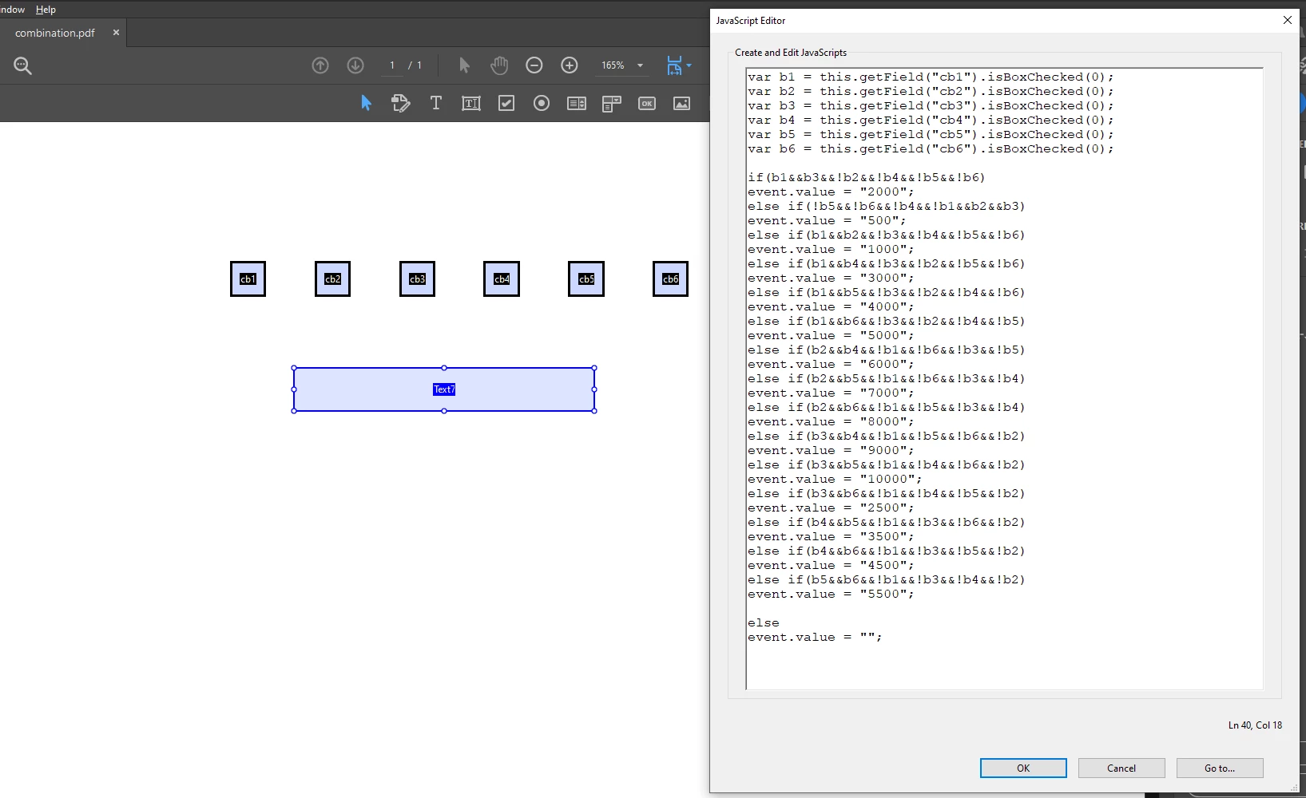The height and width of the screenshot is (798, 1306).
Task: Add a Text Field form tool
Action: click(x=471, y=103)
